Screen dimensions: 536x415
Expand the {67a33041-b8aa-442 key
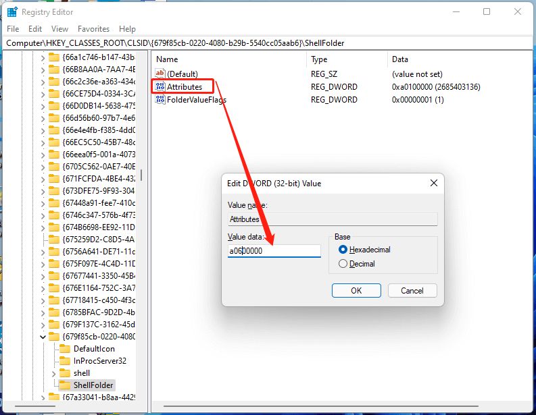click(43, 397)
